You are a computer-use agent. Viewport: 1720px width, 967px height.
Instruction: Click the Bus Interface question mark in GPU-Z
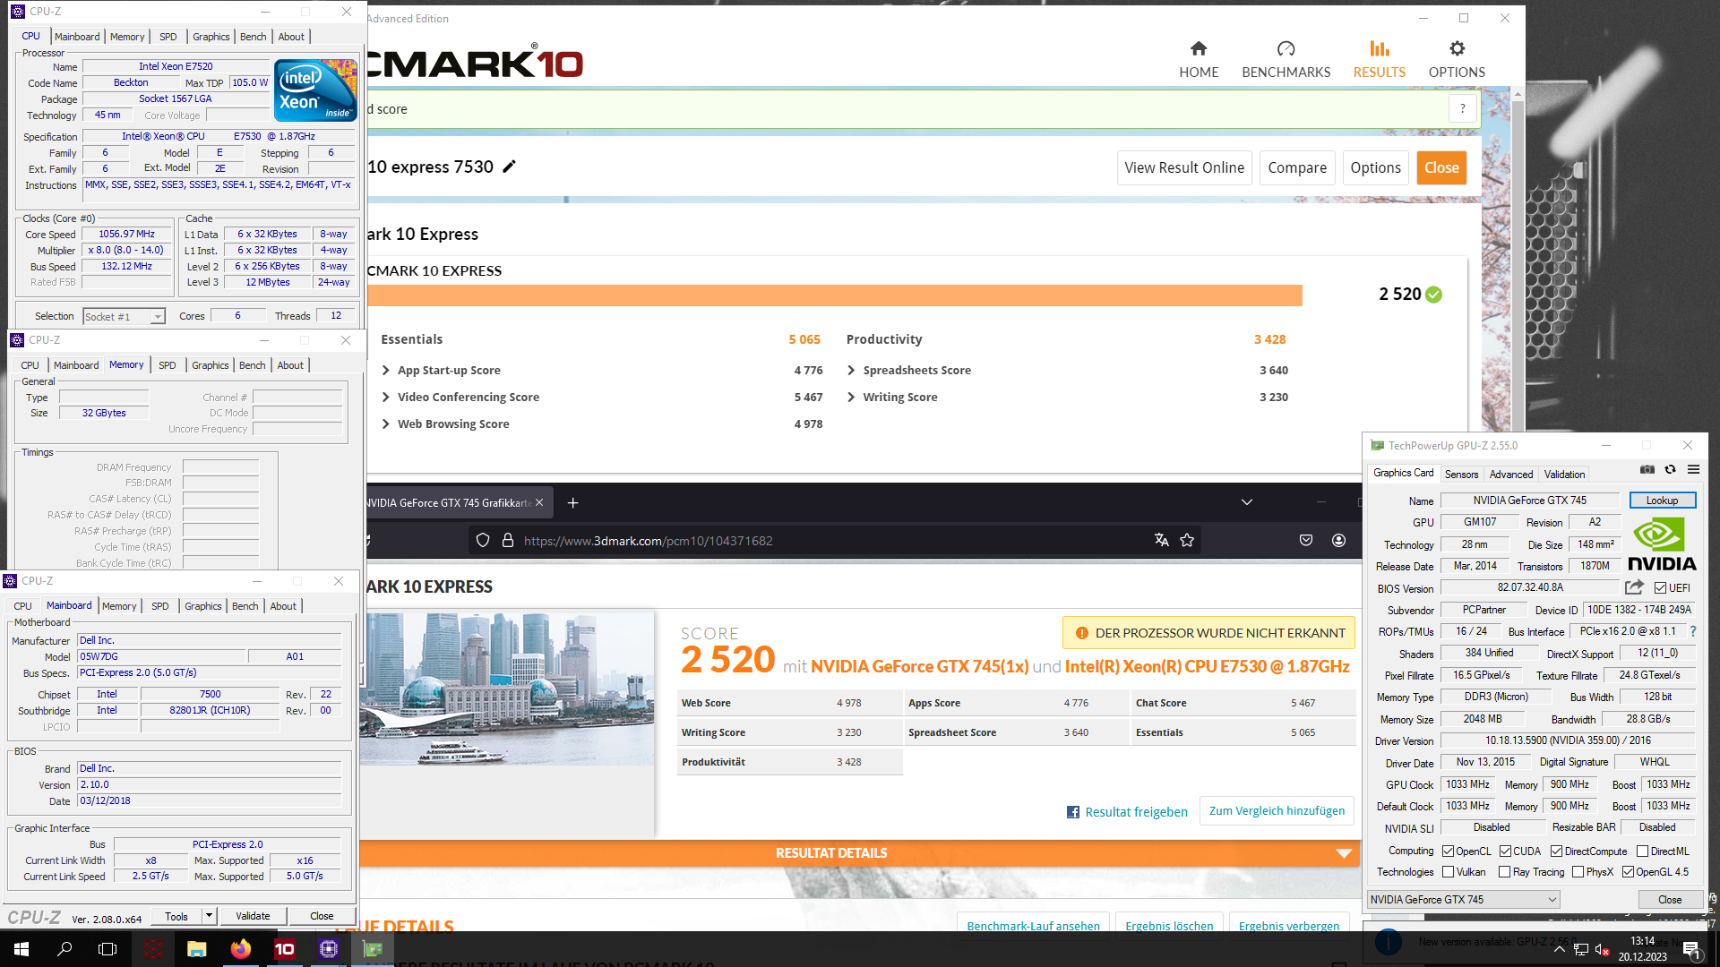coord(1692,631)
